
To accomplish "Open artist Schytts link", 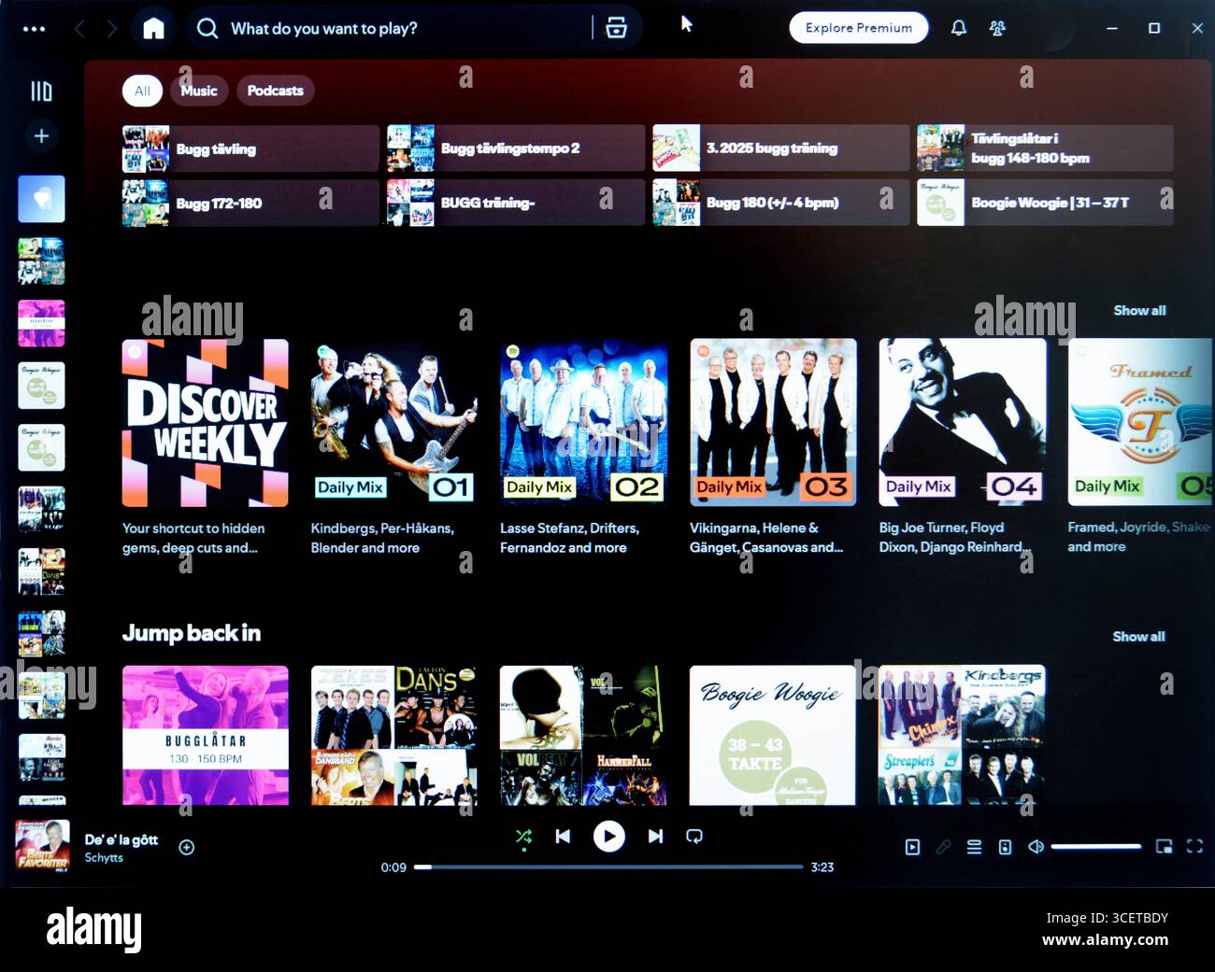I will [104, 857].
